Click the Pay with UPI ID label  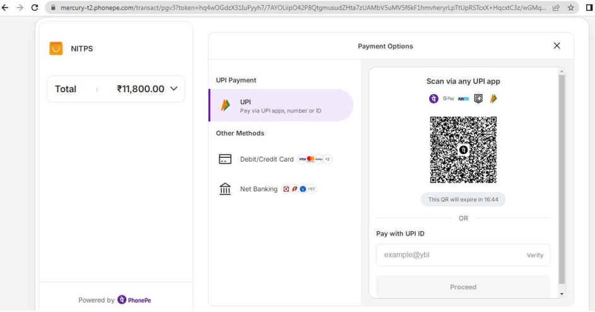[x=400, y=233]
